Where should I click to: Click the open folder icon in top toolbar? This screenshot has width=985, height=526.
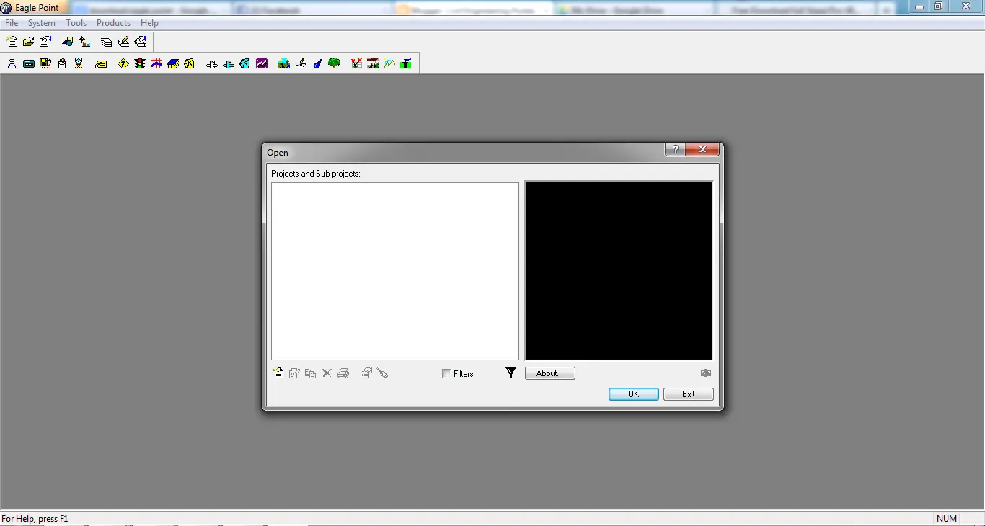tap(29, 42)
